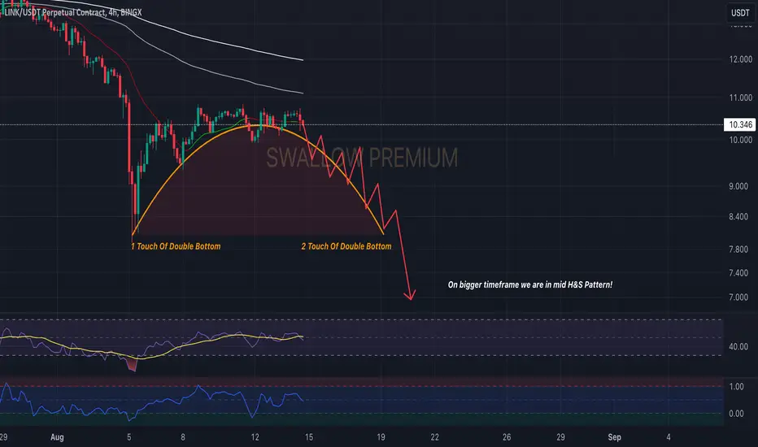Image resolution: width=758 pixels, height=447 pixels.
Task: Click the 26 date label on time axis
Action: (x=507, y=437)
